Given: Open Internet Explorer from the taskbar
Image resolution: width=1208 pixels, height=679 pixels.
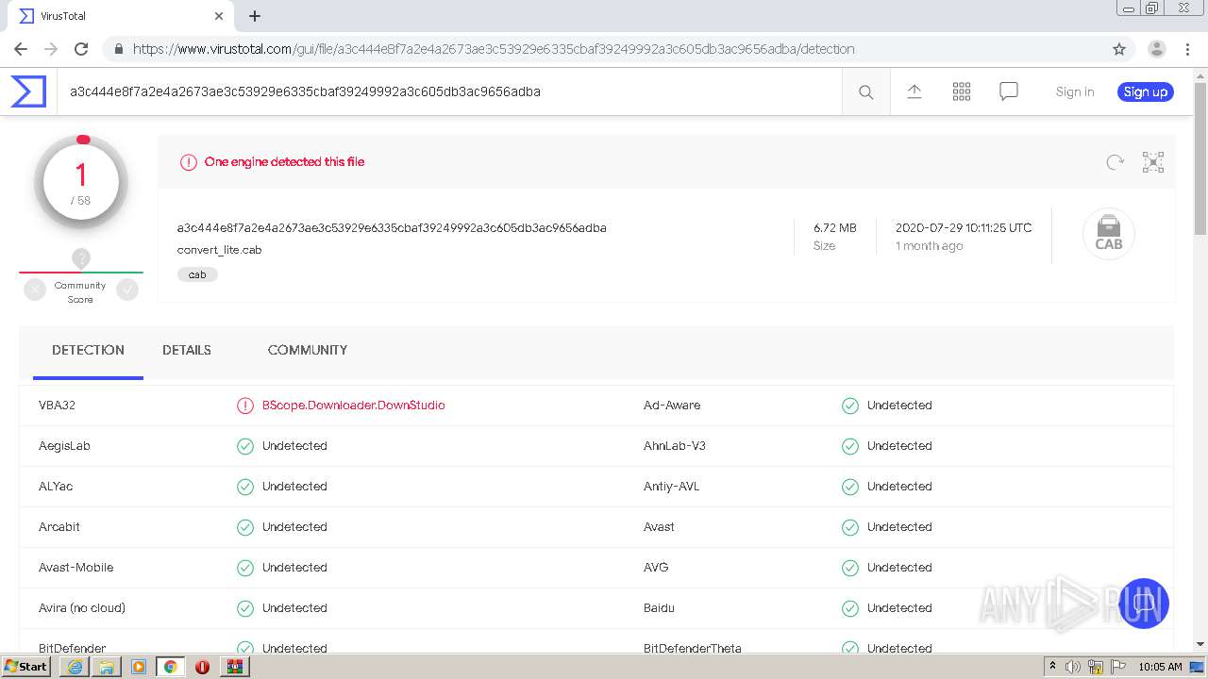Looking at the screenshot, I should tap(75, 667).
